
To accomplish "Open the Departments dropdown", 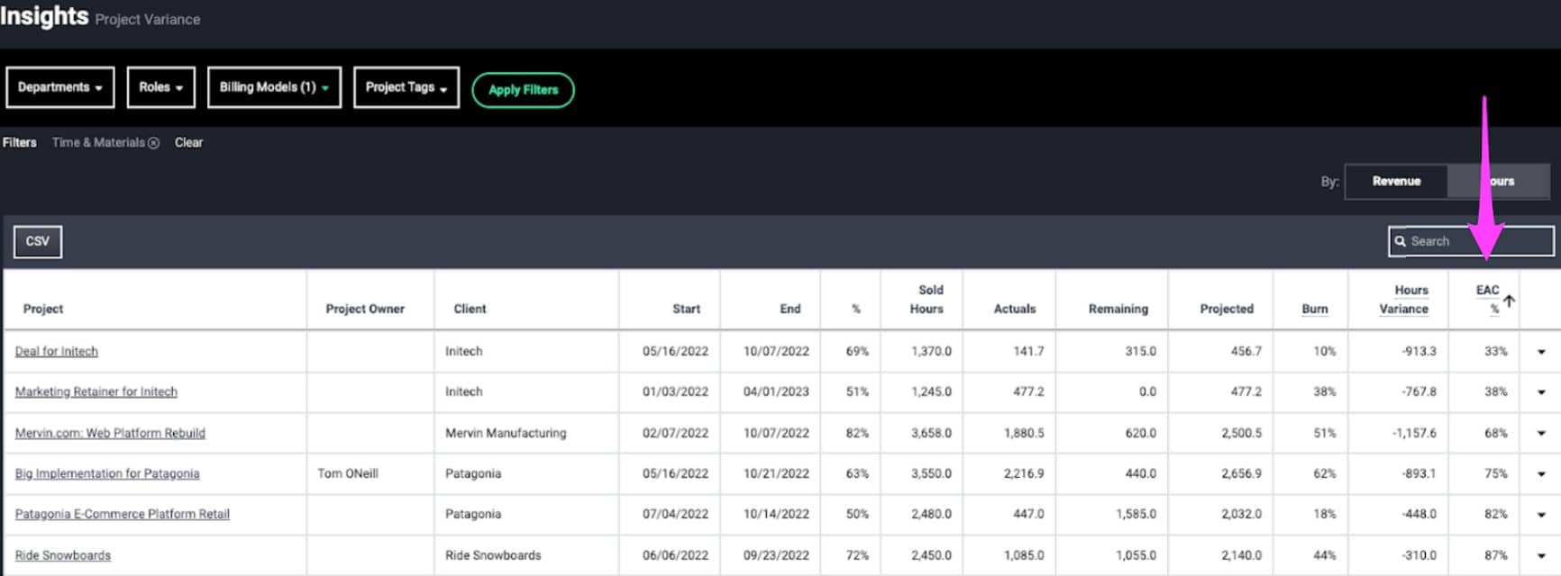I will point(60,87).
